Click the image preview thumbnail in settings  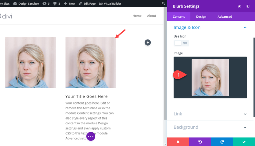coord(210,77)
